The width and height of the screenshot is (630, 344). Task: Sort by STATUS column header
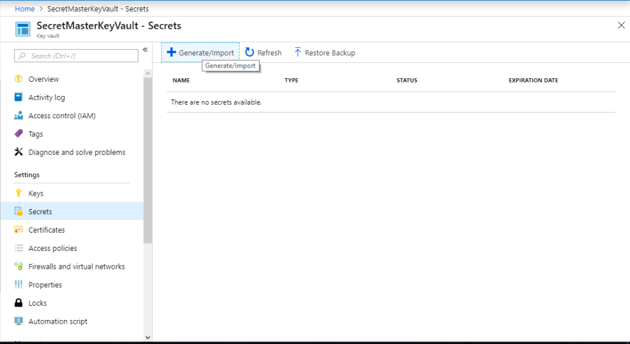tap(407, 81)
